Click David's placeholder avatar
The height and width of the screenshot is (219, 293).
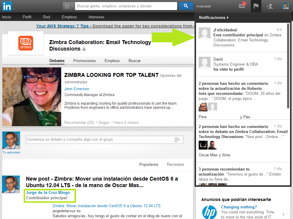[x=205, y=63]
